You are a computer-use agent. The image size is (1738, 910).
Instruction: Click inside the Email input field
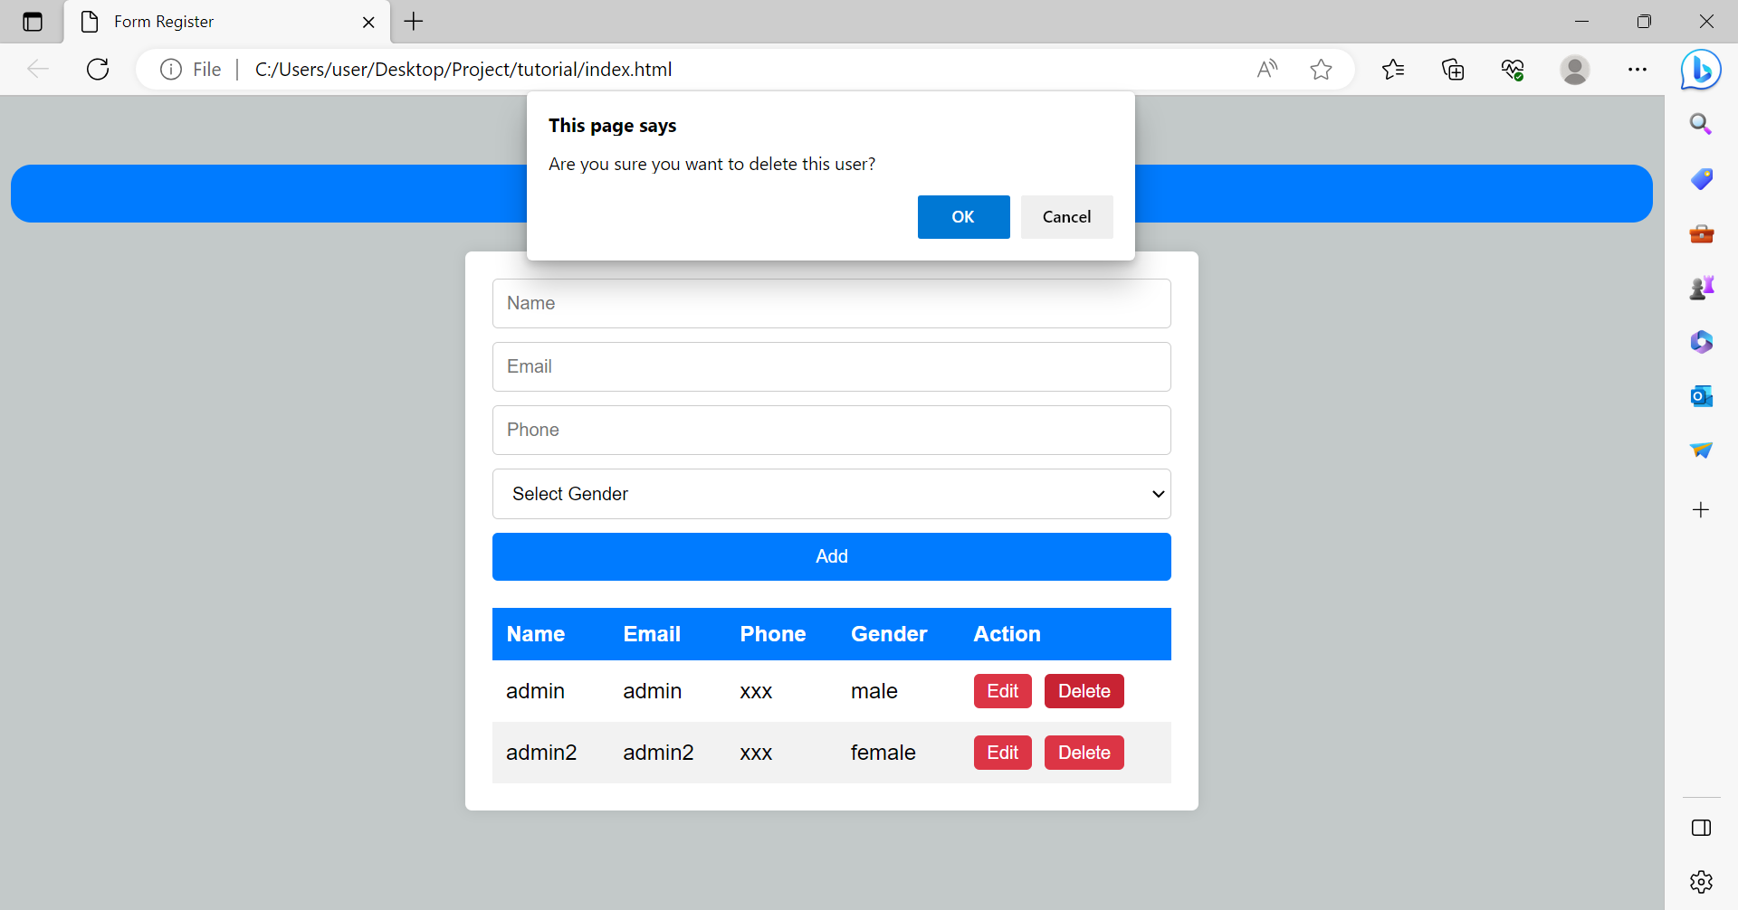coord(830,366)
